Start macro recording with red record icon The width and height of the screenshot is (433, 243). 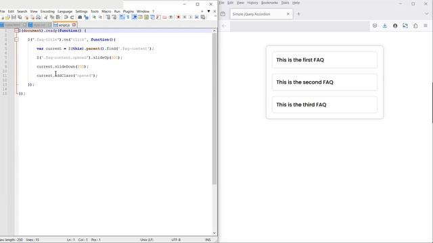tap(179, 17)
